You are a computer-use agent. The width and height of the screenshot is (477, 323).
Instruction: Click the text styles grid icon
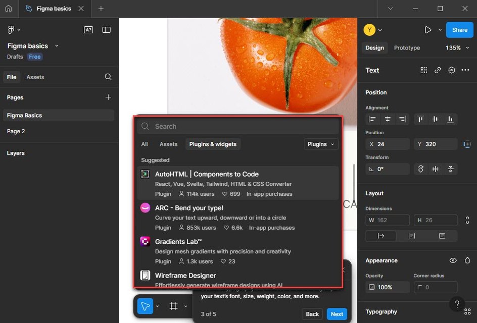[x=424, y=70]
